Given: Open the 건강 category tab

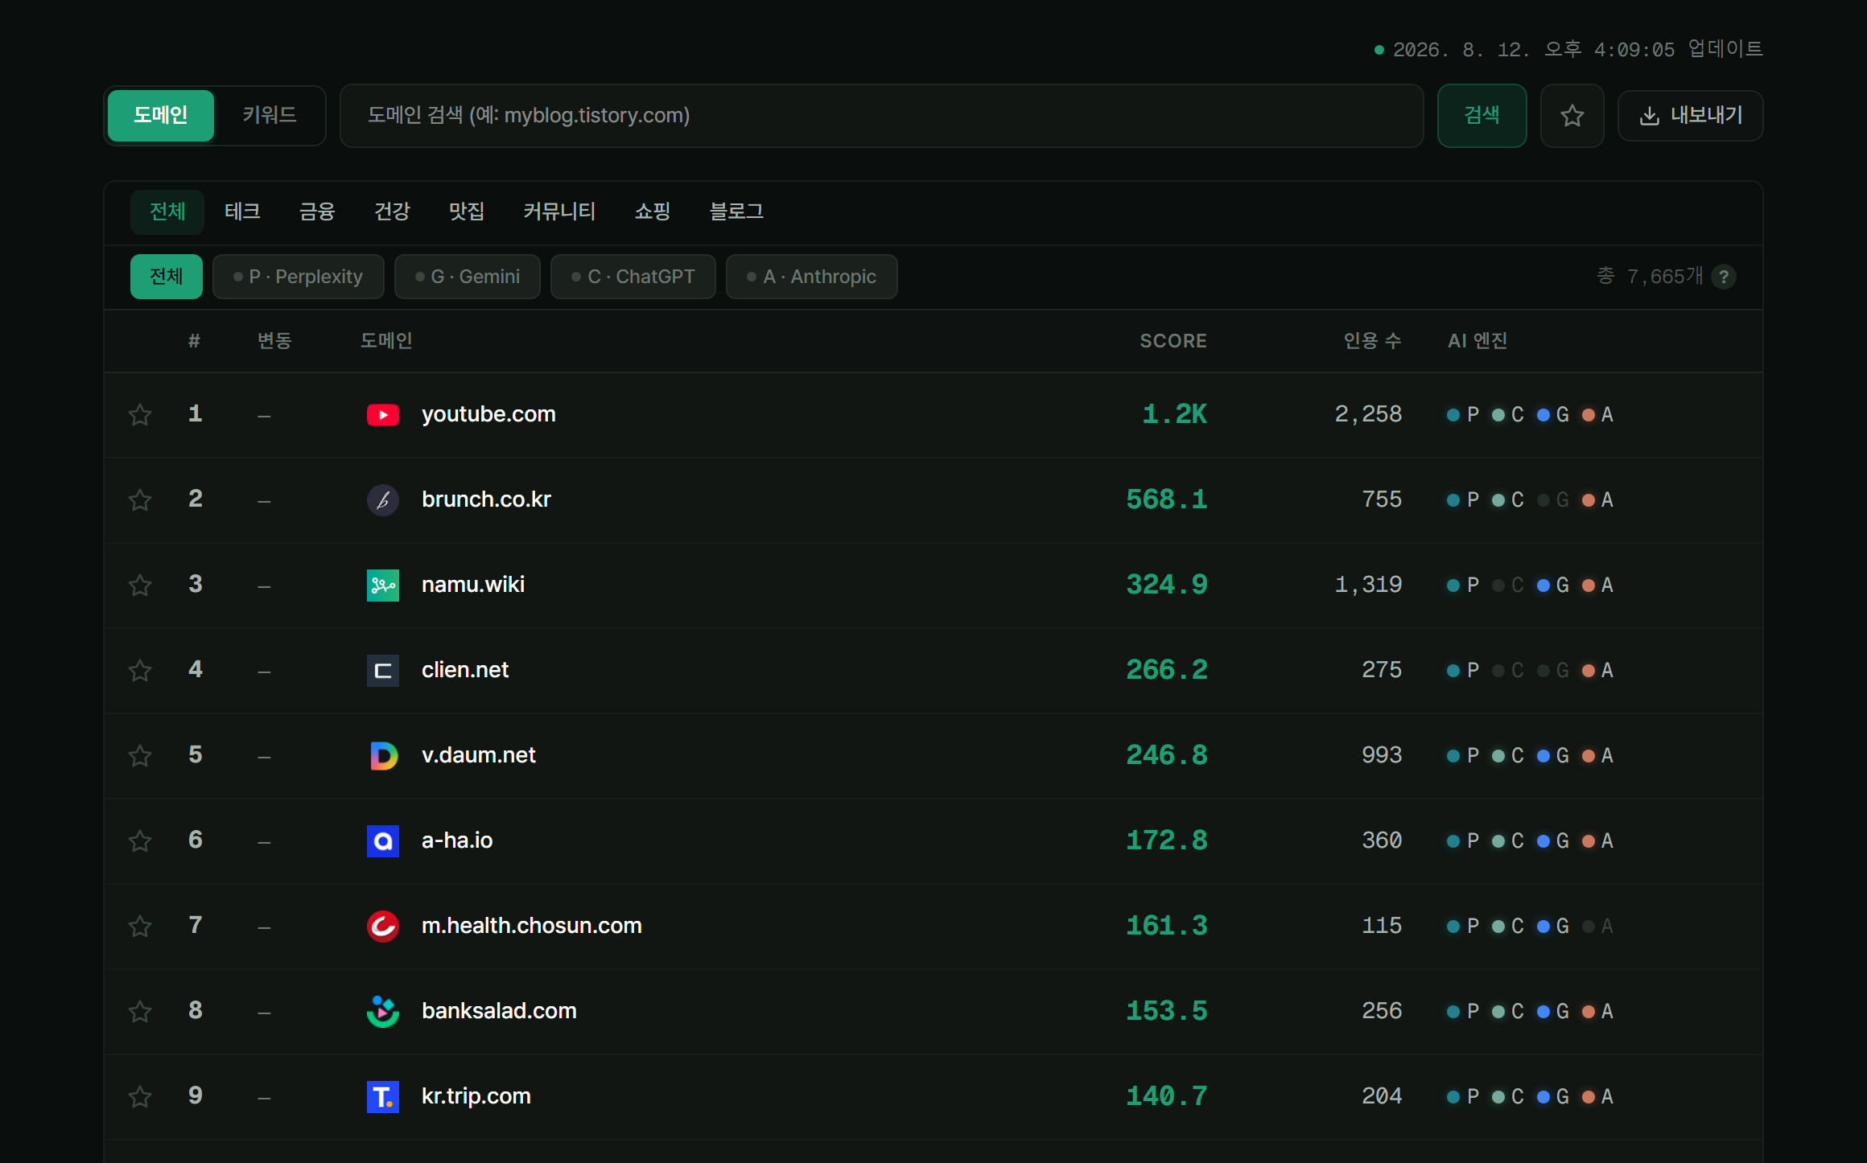Looking at the screenshot, I should pos(392,212).
